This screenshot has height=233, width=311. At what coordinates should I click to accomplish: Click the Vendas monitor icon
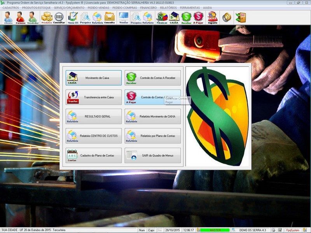[124, 17]
